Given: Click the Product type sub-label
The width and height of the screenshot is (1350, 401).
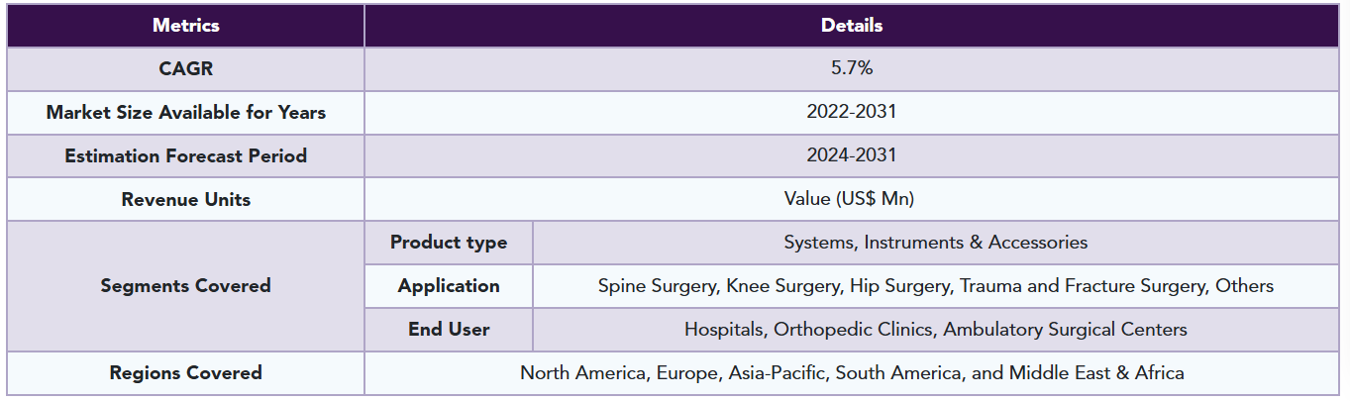Looking at the screenshot, I should (449, 243).
